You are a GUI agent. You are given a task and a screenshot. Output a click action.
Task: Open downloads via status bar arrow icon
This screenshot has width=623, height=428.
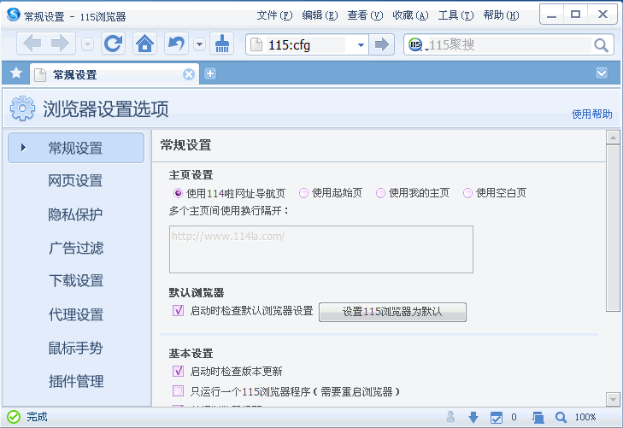tap(473, 417)
